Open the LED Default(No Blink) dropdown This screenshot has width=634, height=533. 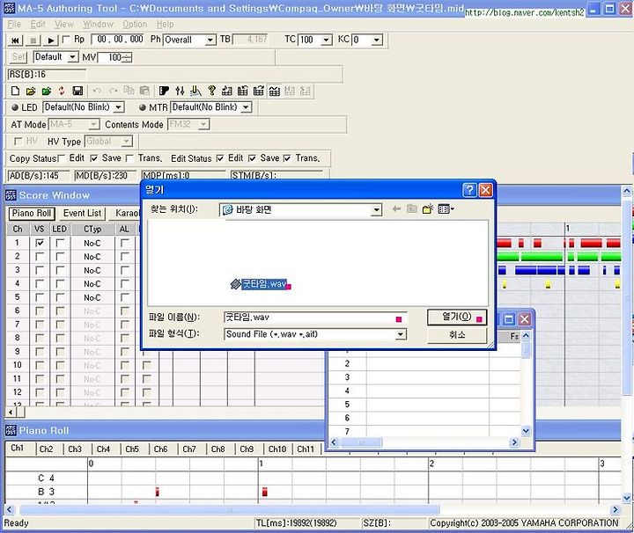pyautogui.click(x=118, y=107)
